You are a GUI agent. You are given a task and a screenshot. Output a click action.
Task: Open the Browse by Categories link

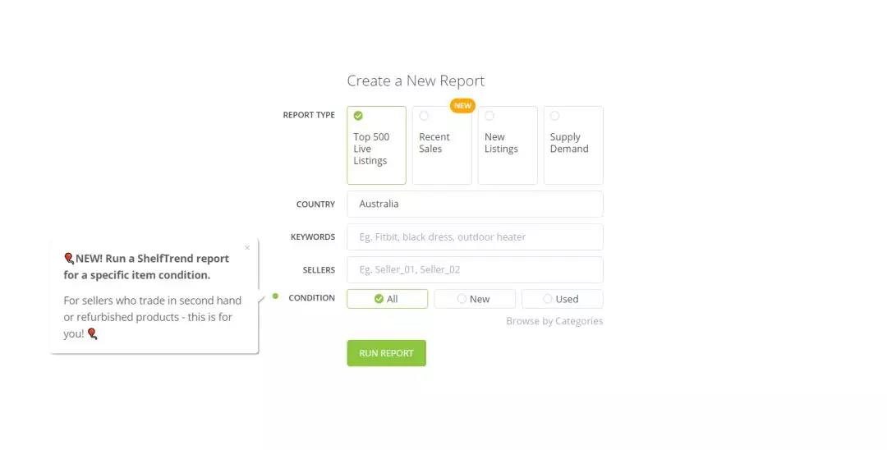coord(554,321)
